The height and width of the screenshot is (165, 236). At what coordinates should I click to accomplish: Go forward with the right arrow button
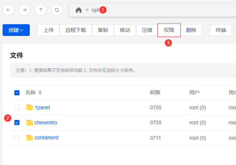25,10
